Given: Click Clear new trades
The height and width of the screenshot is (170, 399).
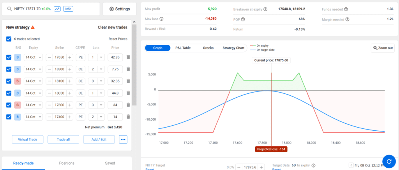Looking at the screenshot, I should coord(113,27).
